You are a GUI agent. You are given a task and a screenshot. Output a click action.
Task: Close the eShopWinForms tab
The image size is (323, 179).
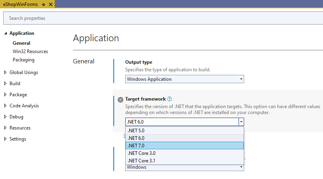coord(51,4)
